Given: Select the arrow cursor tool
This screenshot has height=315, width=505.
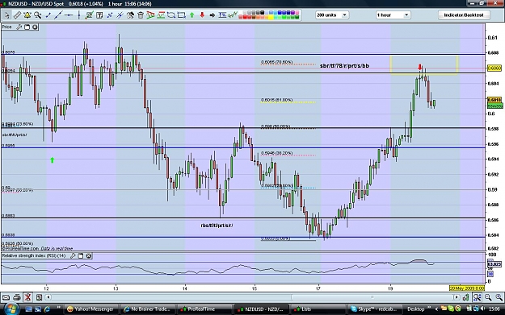Looking at the screenshot, I should pos(6,15).
